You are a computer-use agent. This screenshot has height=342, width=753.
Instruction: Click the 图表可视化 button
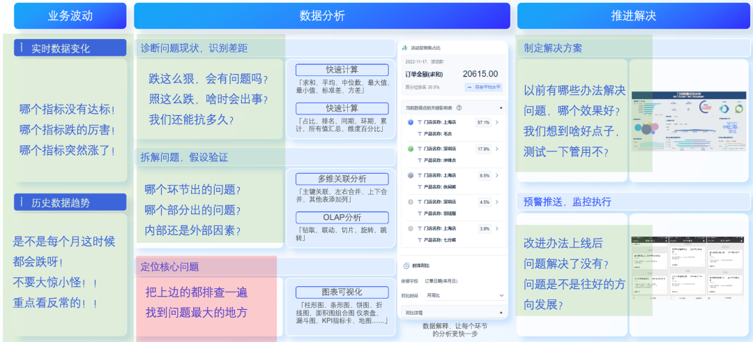pos(342,292)
